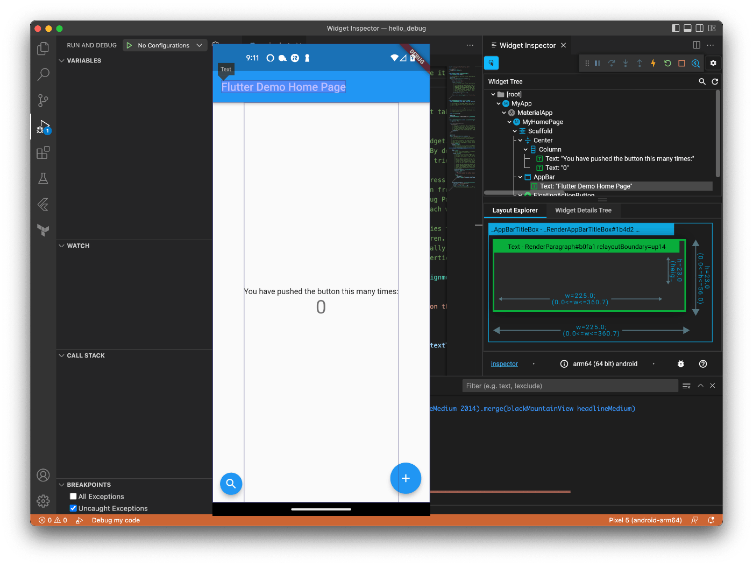753x566 pixels.
Task: Open Customize Layout icon in title bar
Action: tap(712, 28)
